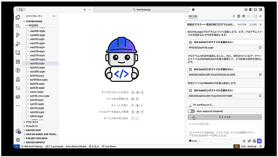Open TOKMSP.MBR via its external-link icon
This screenshot has height=157, width=278.
coord(260,96)
